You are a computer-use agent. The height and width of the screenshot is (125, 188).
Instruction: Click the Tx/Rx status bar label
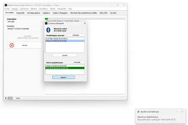[18, 98]
